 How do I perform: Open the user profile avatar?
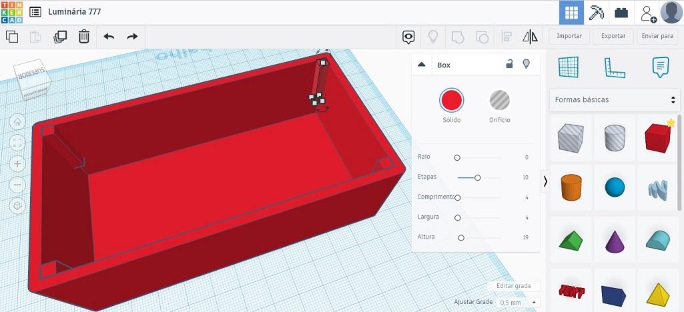coord(671,12)
